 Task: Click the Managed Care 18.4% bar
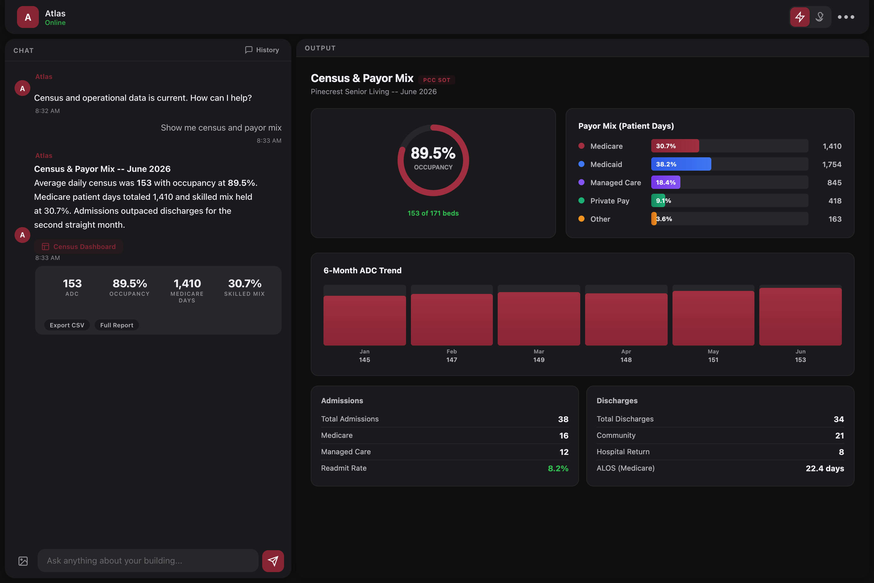click(666, 182)
